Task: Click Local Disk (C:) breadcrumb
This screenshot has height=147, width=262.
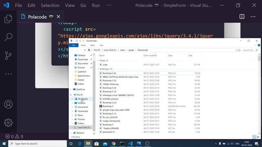Action: 110,50
